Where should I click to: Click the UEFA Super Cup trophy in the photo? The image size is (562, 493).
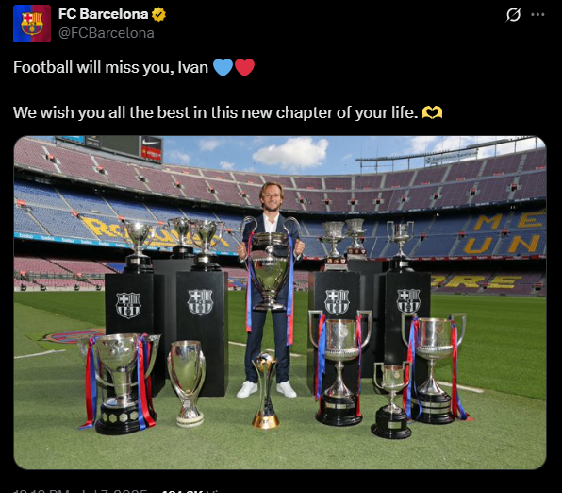click(x=187, y=383)
